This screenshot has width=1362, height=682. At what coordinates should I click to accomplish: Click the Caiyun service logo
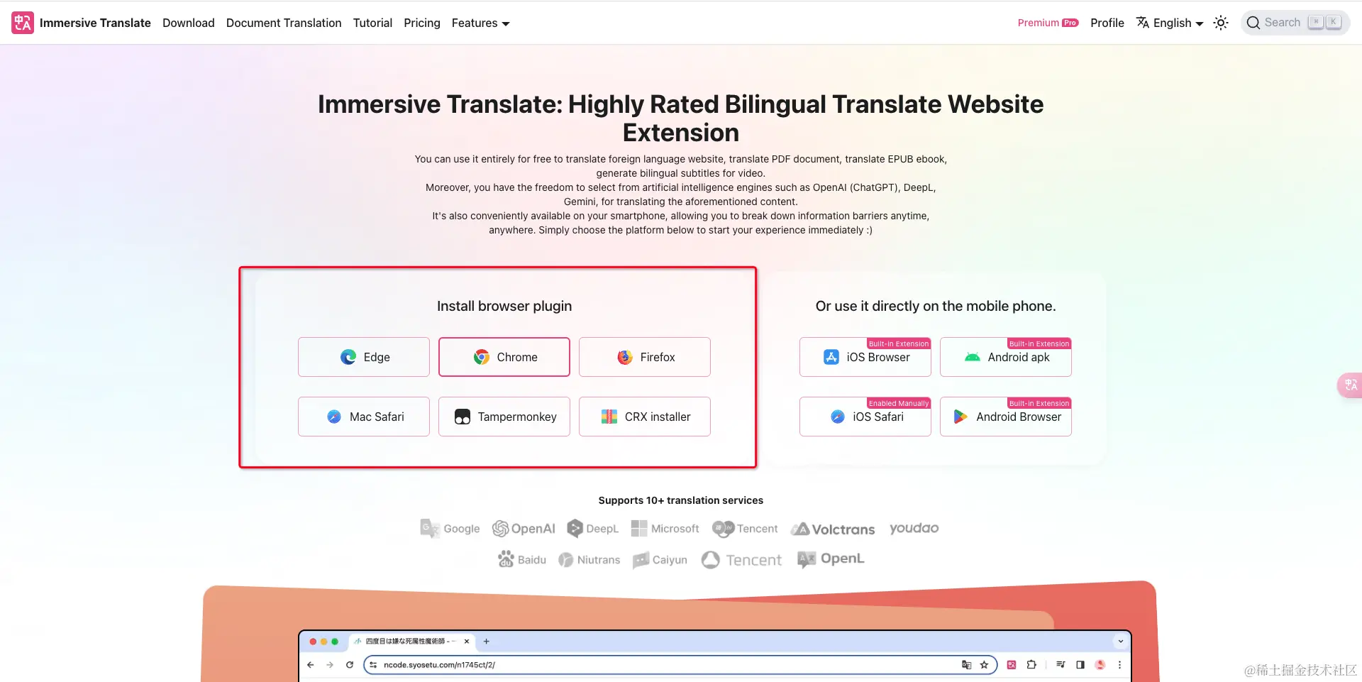[x=660, y=560]
